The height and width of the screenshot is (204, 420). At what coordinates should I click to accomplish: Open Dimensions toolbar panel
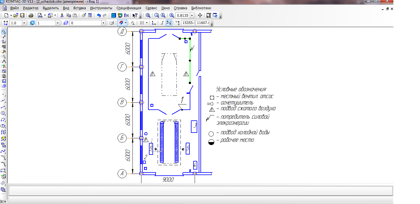coord(4,37)
